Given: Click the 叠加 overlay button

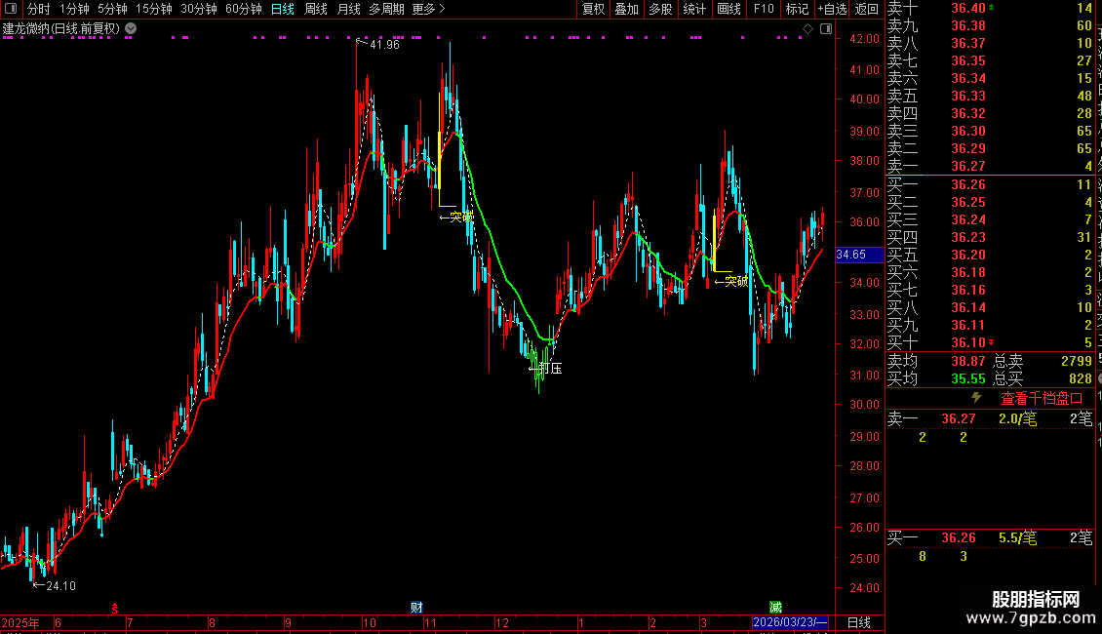Looking at the screenshot, I should 627,9.
